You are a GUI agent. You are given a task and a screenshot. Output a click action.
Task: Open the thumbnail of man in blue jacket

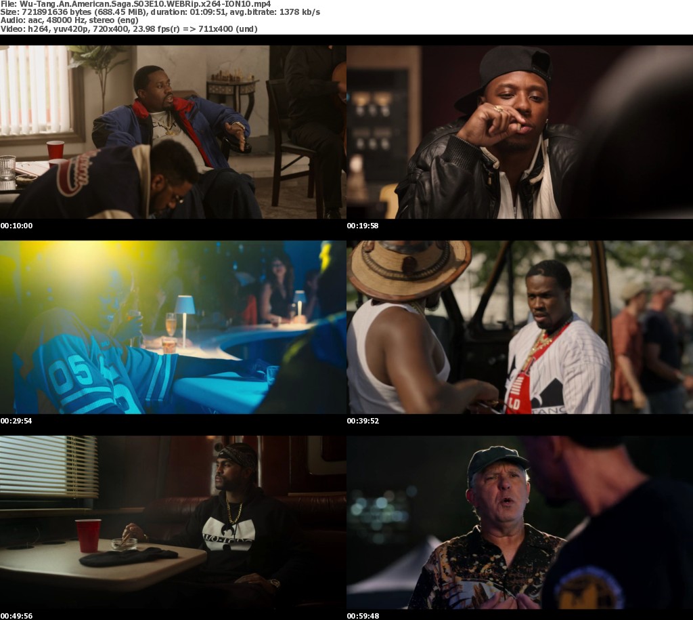tap(173, 131)
